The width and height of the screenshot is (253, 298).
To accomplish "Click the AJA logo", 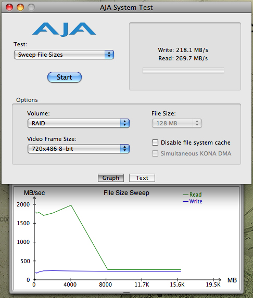I will click(64, 29).
